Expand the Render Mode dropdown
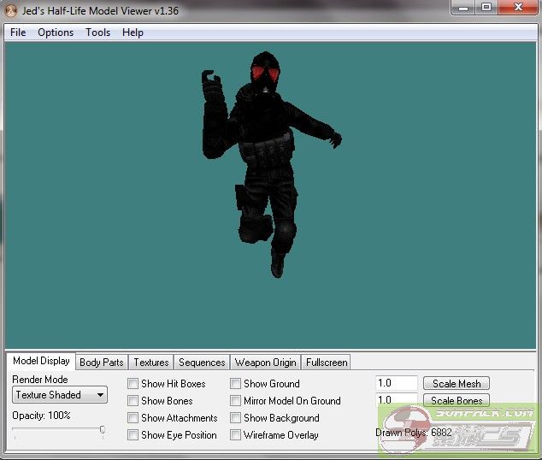The width and height of the screenshot is (542, 460). pyautogui.click(x=60, y=395)
